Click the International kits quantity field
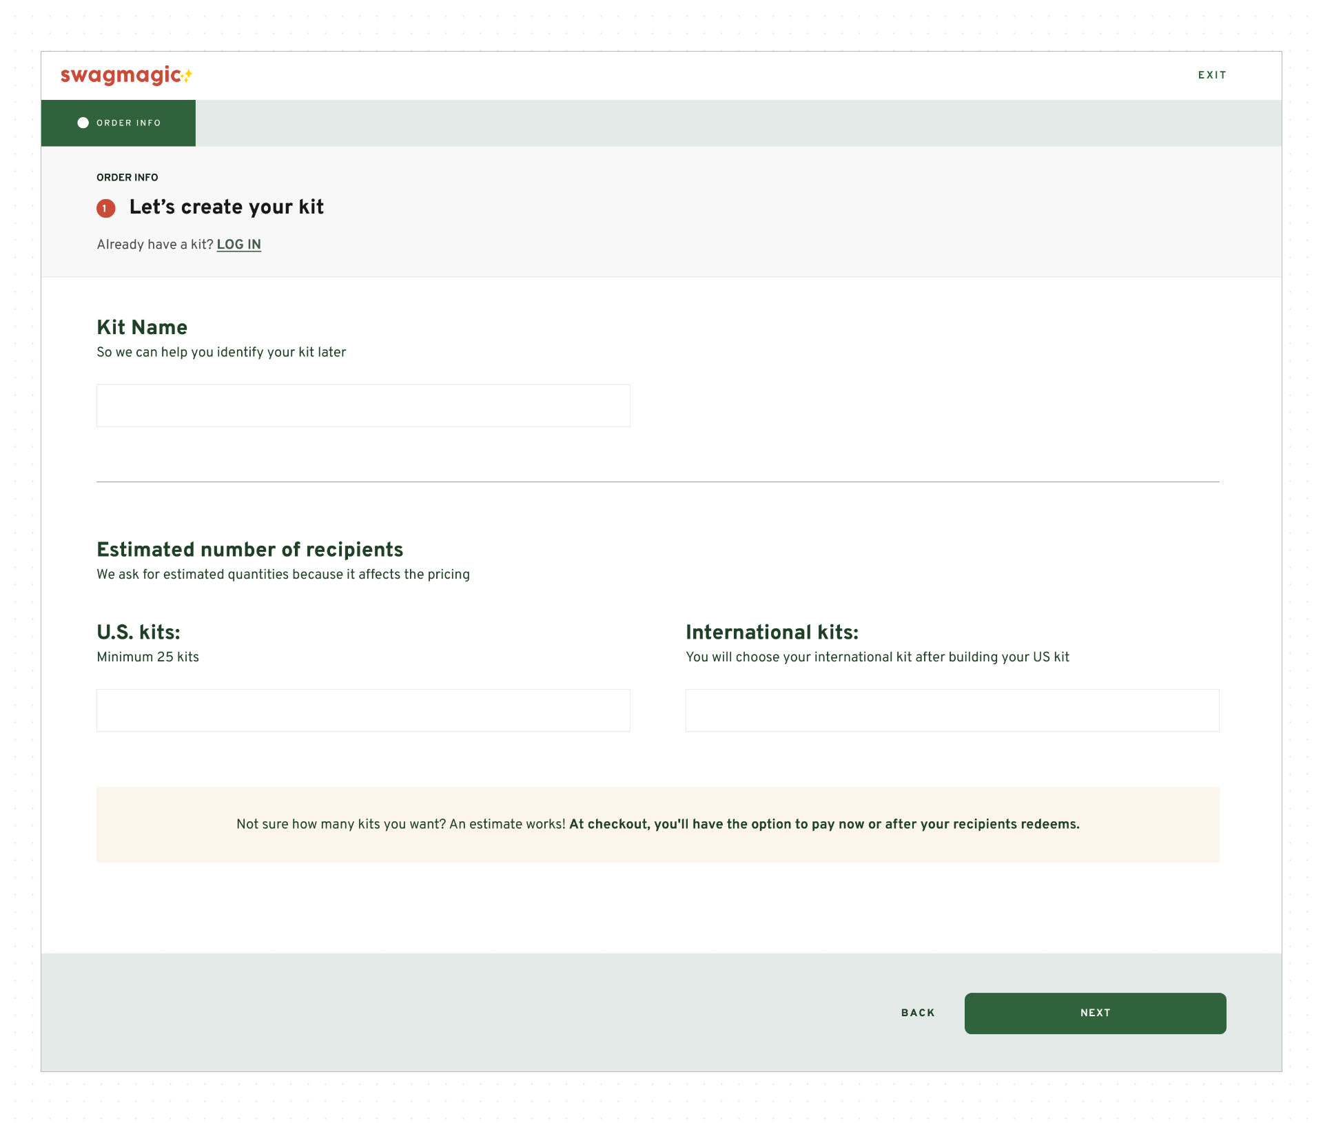Viewport: 1323px width, 1123px height. click(x=952, y=710)
